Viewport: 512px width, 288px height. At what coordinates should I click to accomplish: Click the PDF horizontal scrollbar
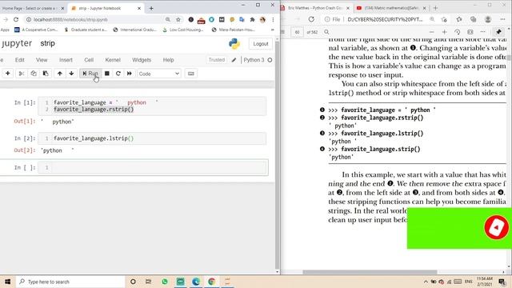[370, 272]
